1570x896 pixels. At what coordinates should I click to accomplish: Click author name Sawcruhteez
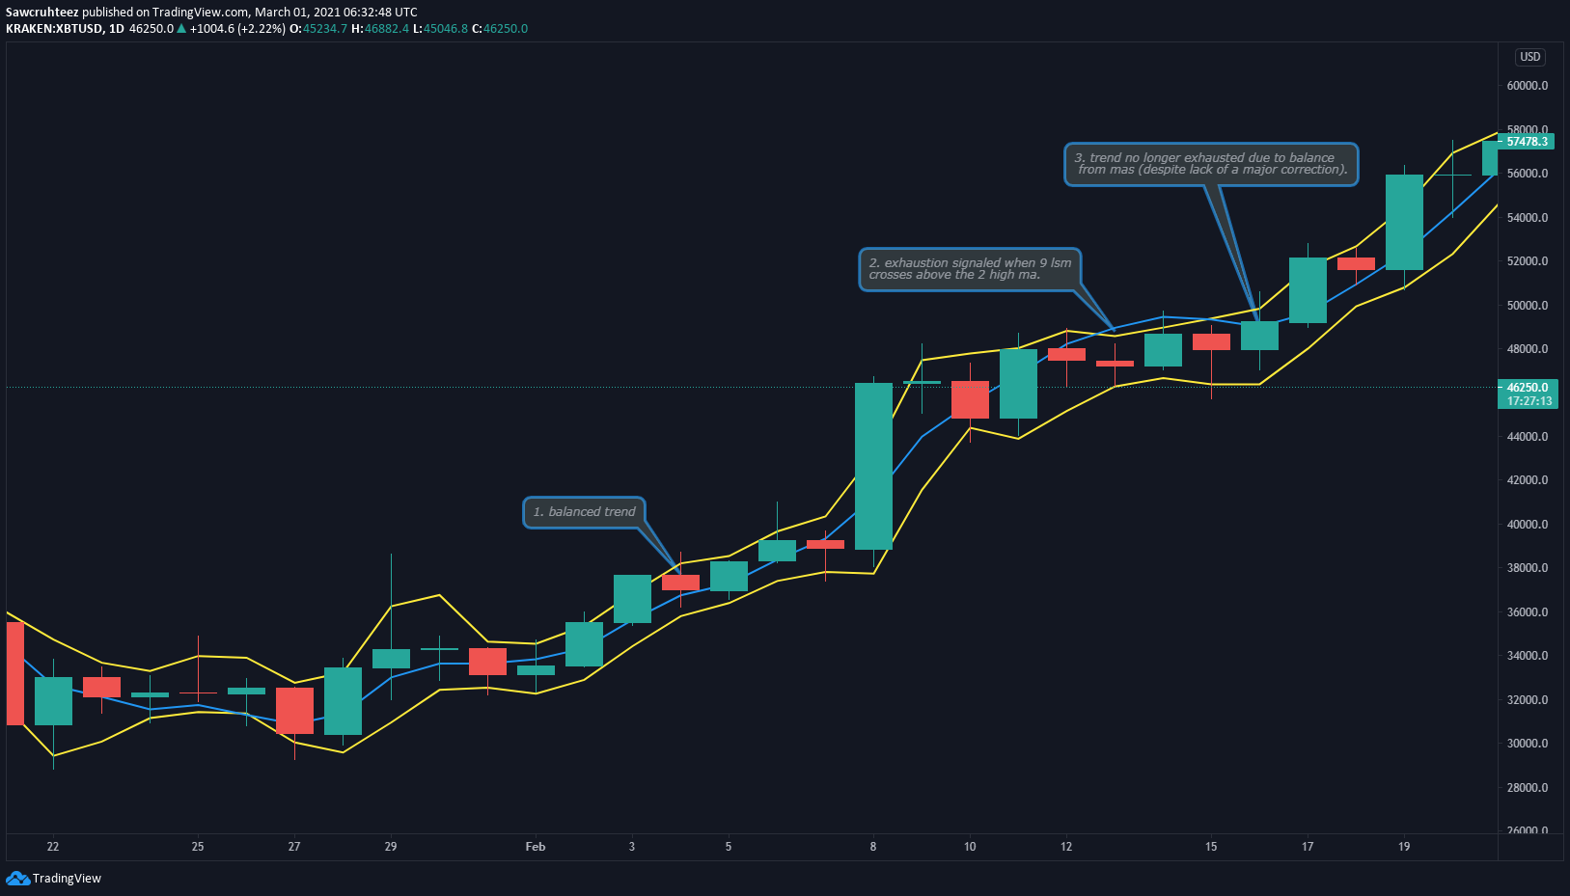pos(41,13)
